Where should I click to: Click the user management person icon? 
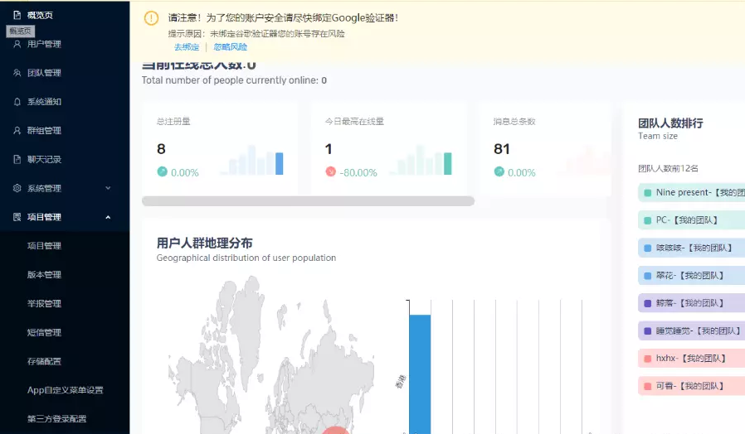click(x=17, y=44)
